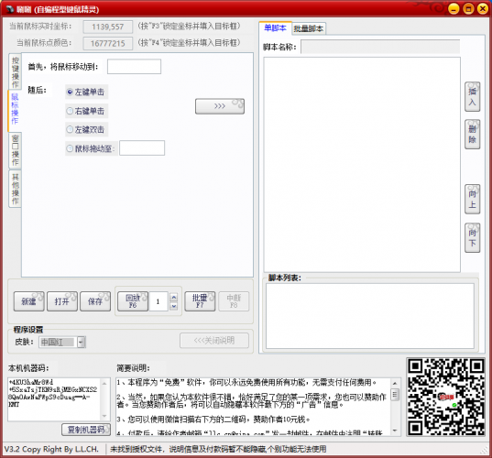Click the V3.2 Copy Right By L.L.CH. text
Viewport: 492px width, 458px height.
(51, 449)
